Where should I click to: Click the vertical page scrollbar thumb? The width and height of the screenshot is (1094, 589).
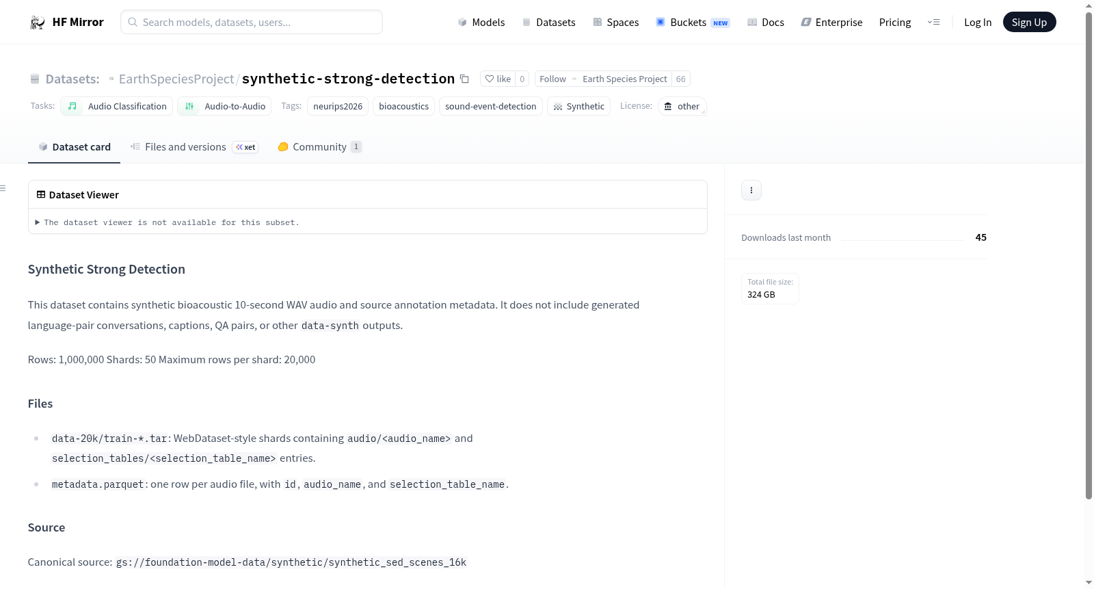1089,254
